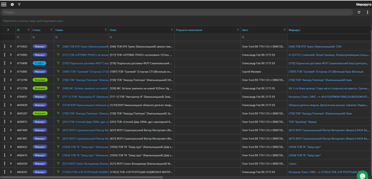Sort by the Авто column header
The image size is (372, 179).
[x=245, y=30]
